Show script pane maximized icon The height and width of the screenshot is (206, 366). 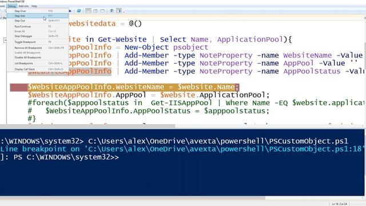(102, 11)
